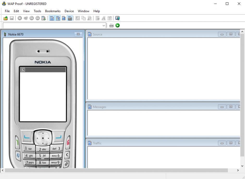Viewport: 245px width, 179px height.
Task: Open the Edit menu
Action: coord(16,11)
